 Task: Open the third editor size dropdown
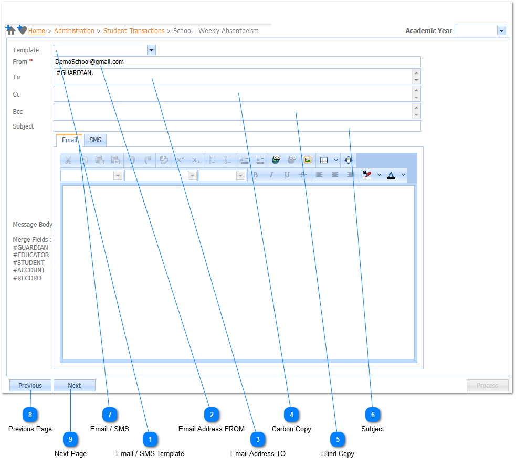click(x=240, y=175)
